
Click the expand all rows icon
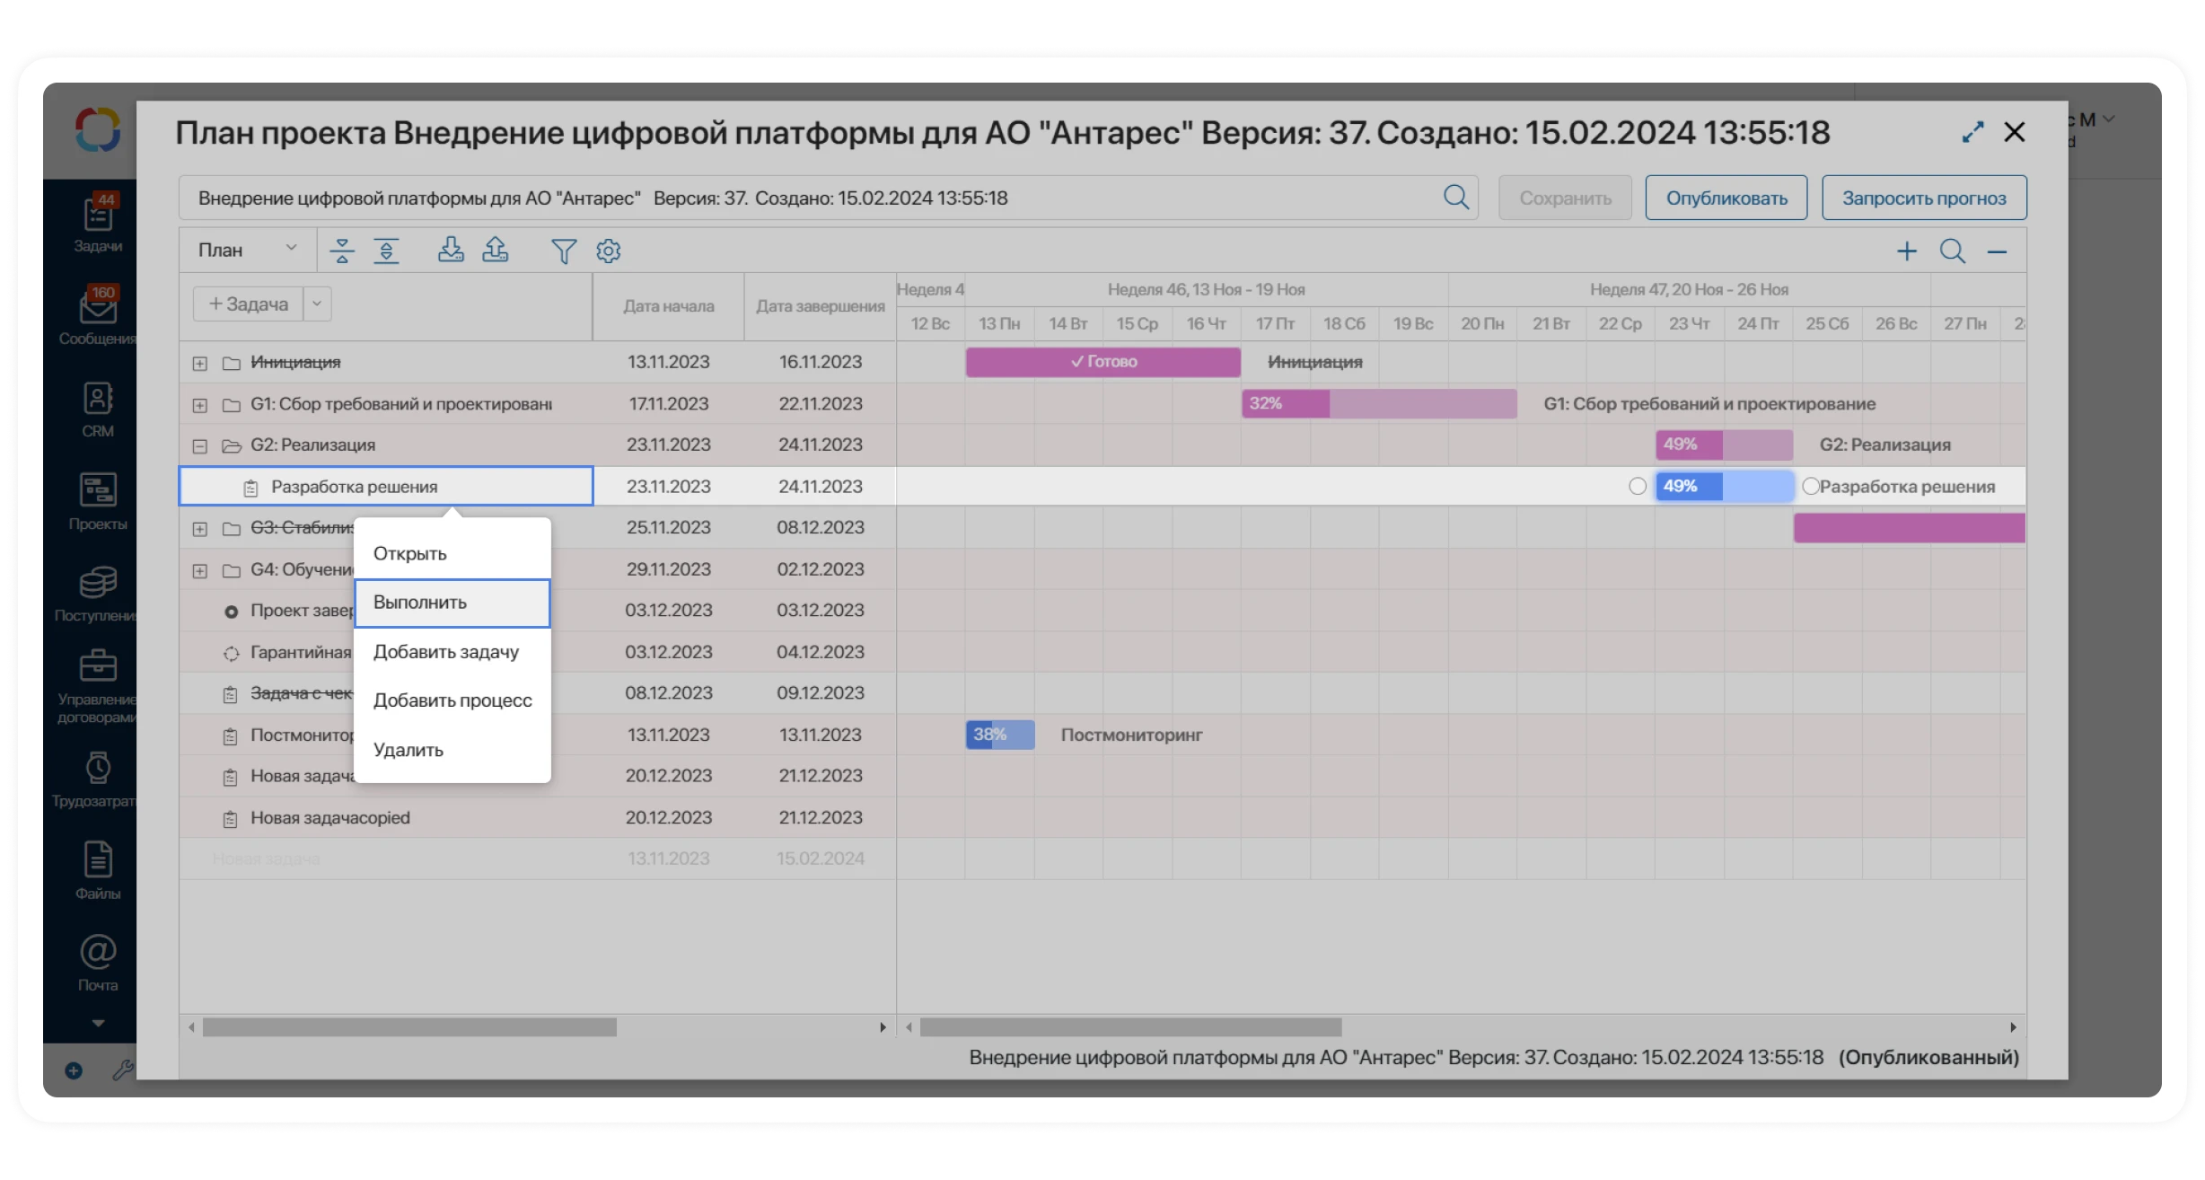tap(386, 251)
